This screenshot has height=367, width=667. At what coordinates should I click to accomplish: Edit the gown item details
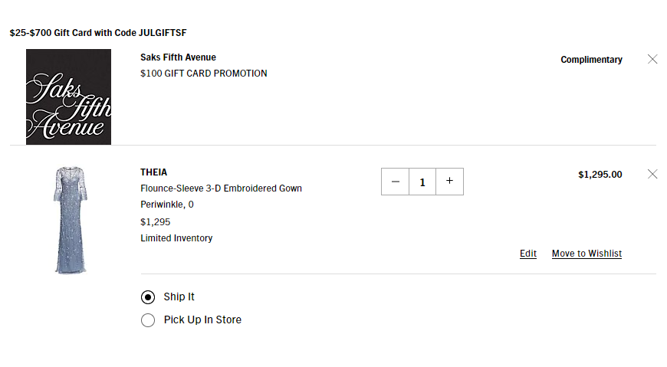coord(528,254)
